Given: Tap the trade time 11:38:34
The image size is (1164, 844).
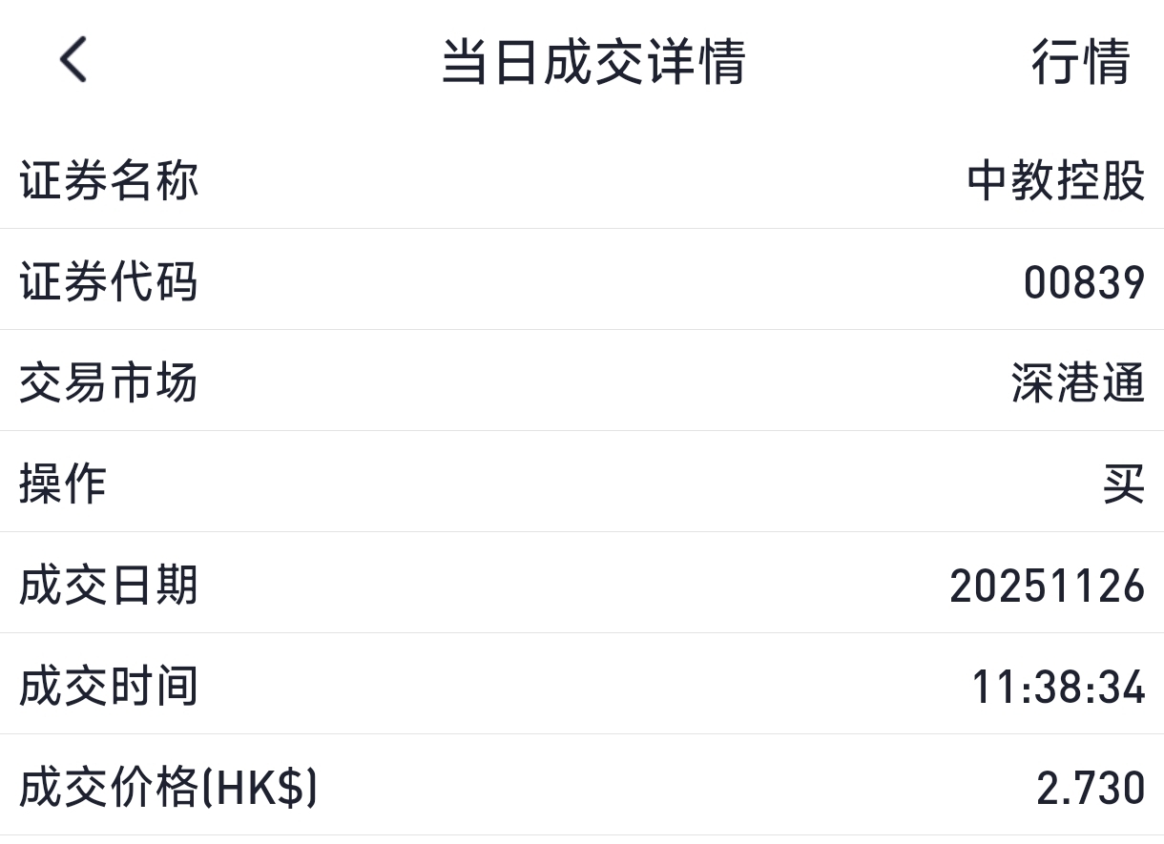Looking at the screenshot, I should tap(1058, 688).
